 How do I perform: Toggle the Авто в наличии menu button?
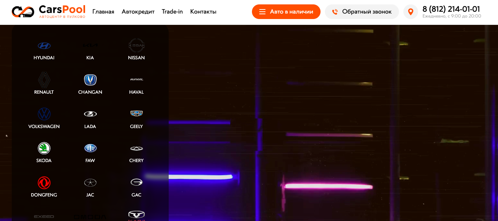coord(286,12)
